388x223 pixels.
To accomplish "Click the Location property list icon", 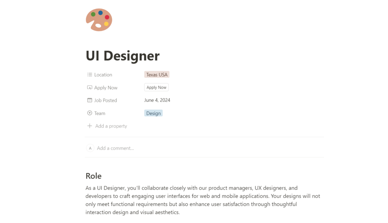I will click(90, 74).
